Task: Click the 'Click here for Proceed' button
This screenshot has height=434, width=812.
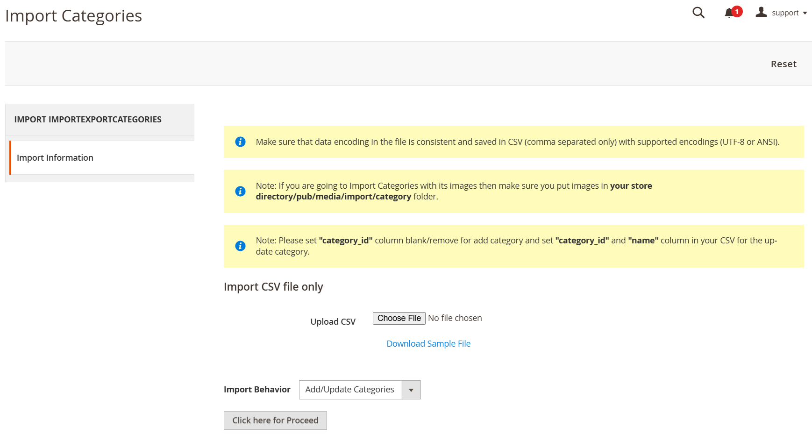Action: pyautogui.click(x=275, y=420)
